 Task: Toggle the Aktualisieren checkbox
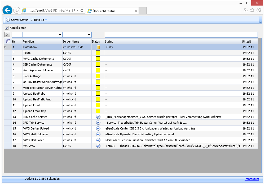(7, 28)
